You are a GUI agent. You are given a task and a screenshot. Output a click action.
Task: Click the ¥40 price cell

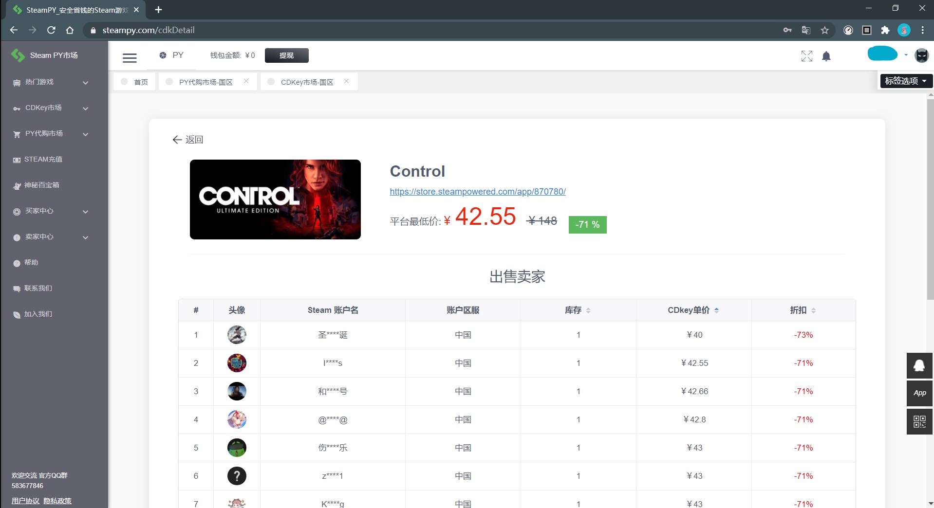[694, 335]
